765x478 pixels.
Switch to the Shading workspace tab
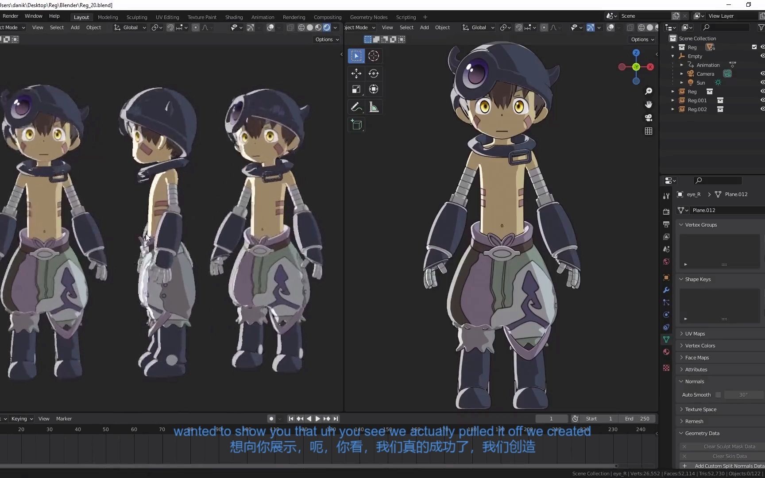(x=234, y=17)
